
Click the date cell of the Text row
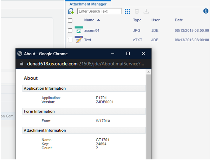[192, 40]
